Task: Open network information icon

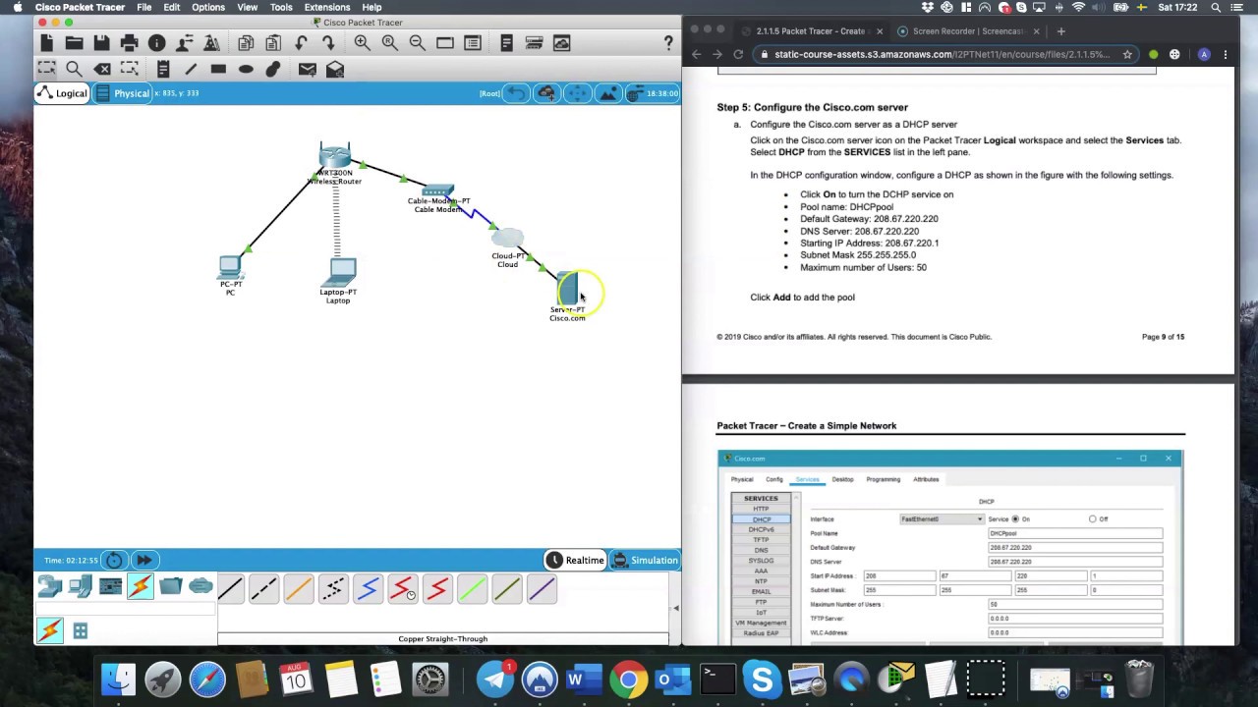Action: [x=156, y=43]
